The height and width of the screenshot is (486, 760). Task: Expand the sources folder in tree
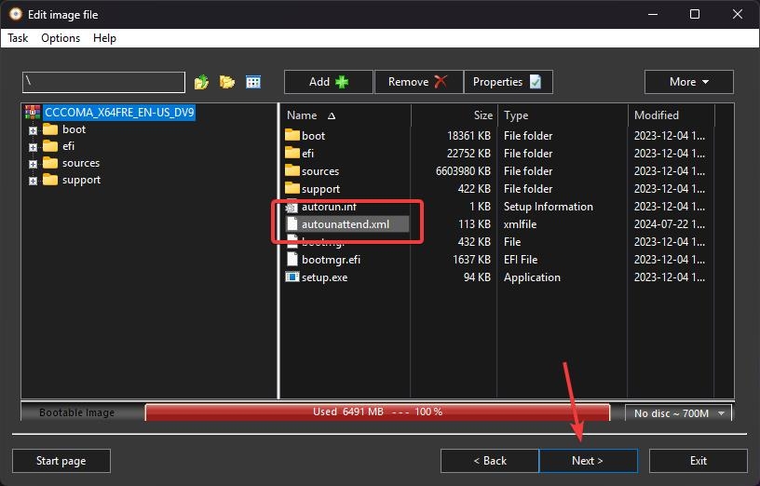[x=33, y=164]
